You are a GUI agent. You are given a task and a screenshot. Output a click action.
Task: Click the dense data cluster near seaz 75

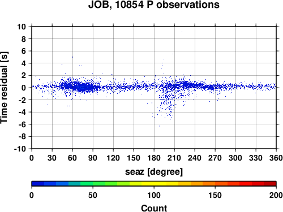pyautogui.click(x=83, y=87)
